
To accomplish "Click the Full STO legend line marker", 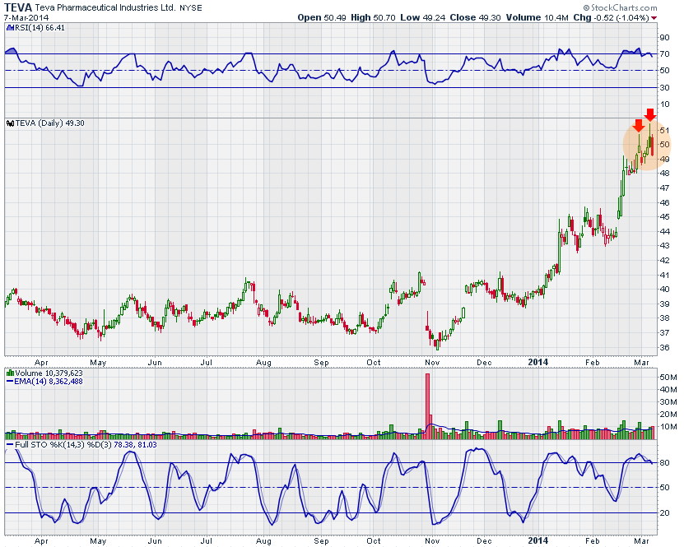I will coord(10,444).
